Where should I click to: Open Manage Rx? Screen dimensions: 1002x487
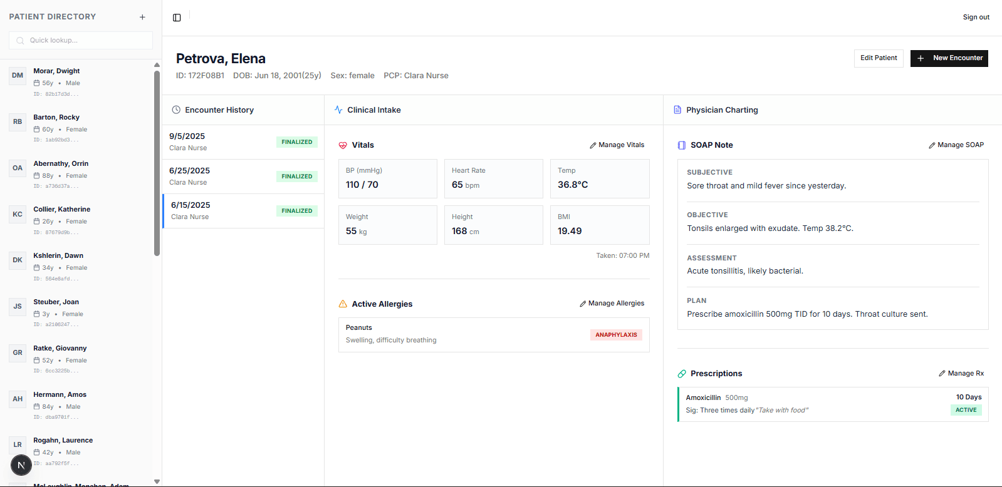pos(961,373)
